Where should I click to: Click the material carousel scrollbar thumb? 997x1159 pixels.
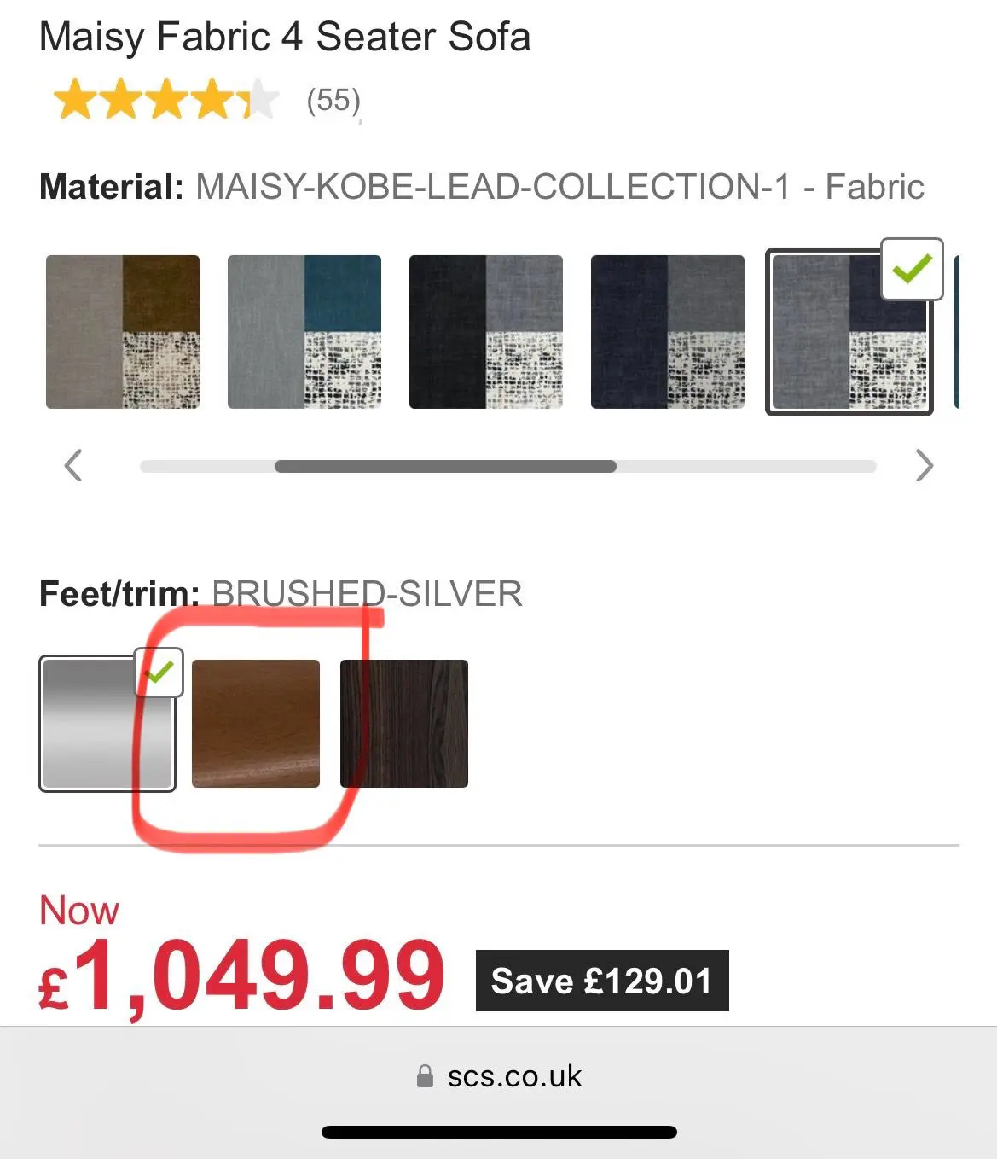pos(445,466)
